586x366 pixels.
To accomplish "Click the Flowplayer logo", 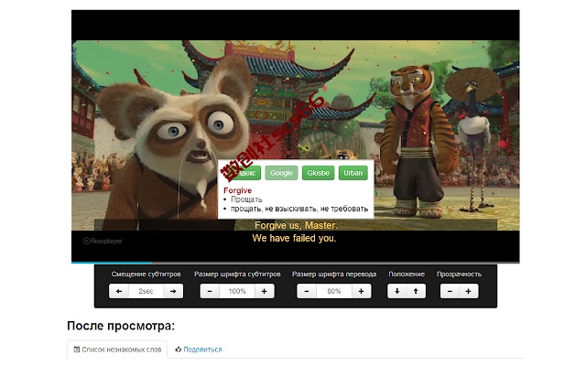I will 103,241.
